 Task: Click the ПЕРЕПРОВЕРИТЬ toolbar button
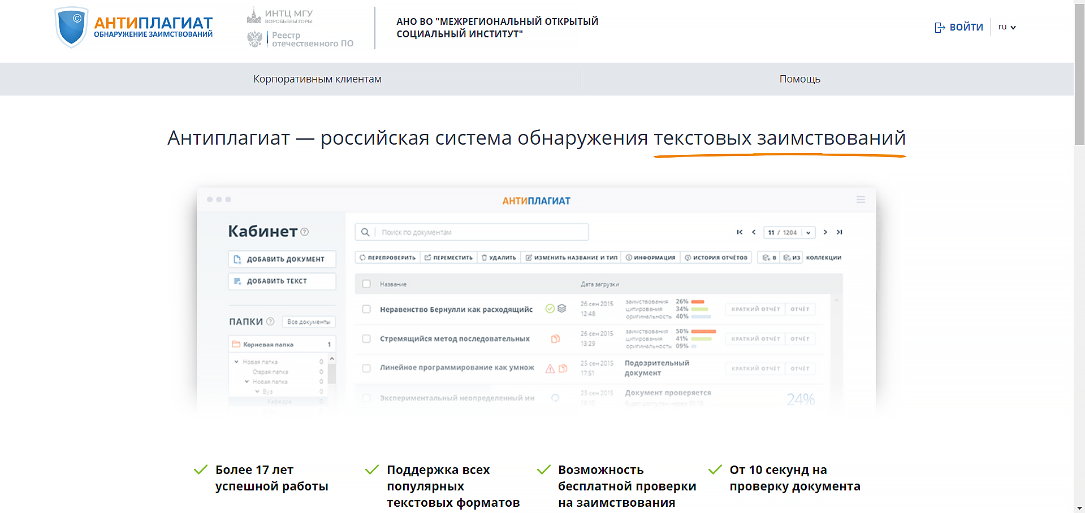click(387, 258)
